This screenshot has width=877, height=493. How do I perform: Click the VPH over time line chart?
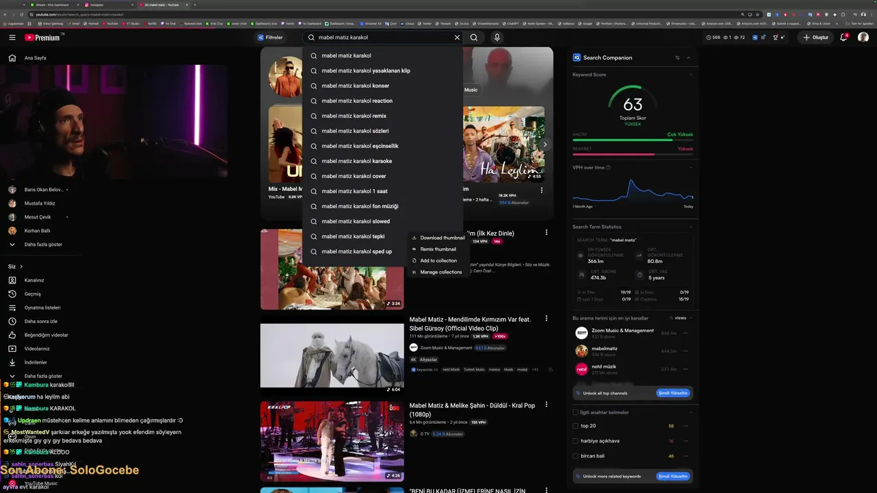coord(632,190)
